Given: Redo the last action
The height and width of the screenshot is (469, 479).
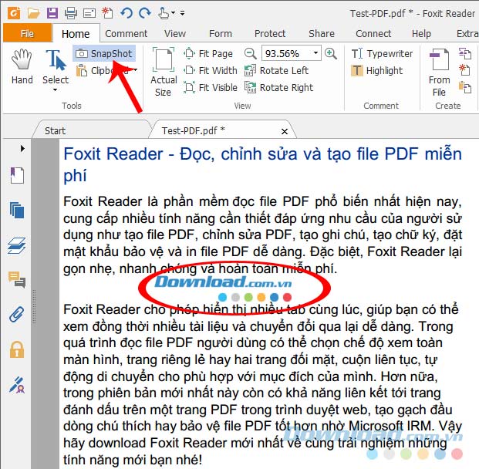Looking at the screenshot, I should click(145, 13).
